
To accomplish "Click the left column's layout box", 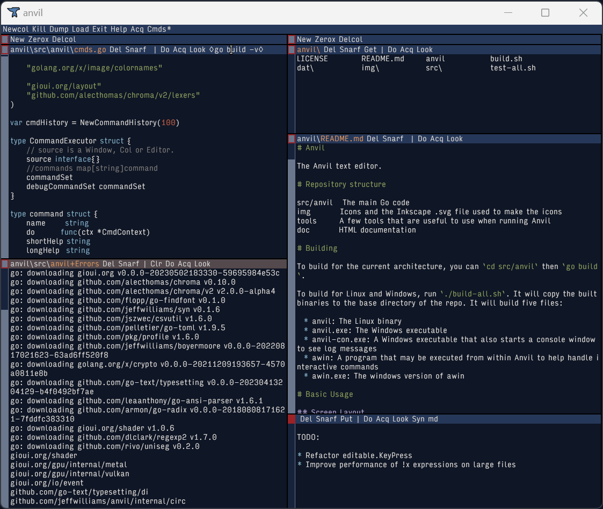I will tap(5, 39).
